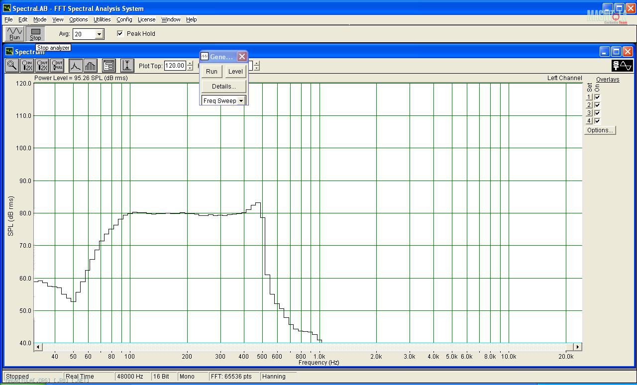Screen dimensions: 637x385
Task: Open the Overlays Options button
Action: (x=600, y=130)
